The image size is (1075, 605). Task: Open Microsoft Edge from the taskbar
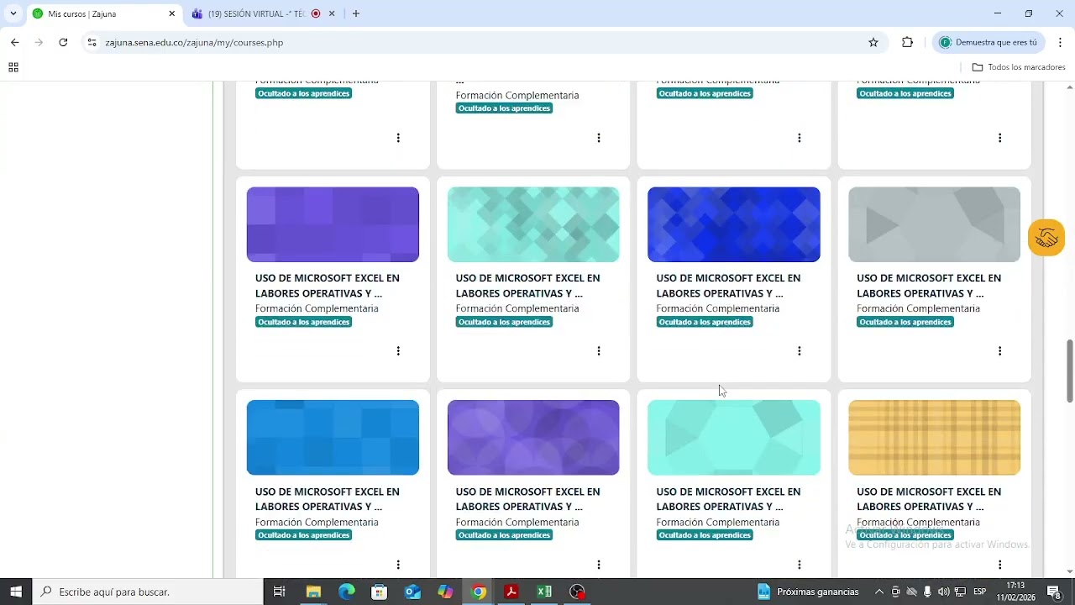click(347, 592)
